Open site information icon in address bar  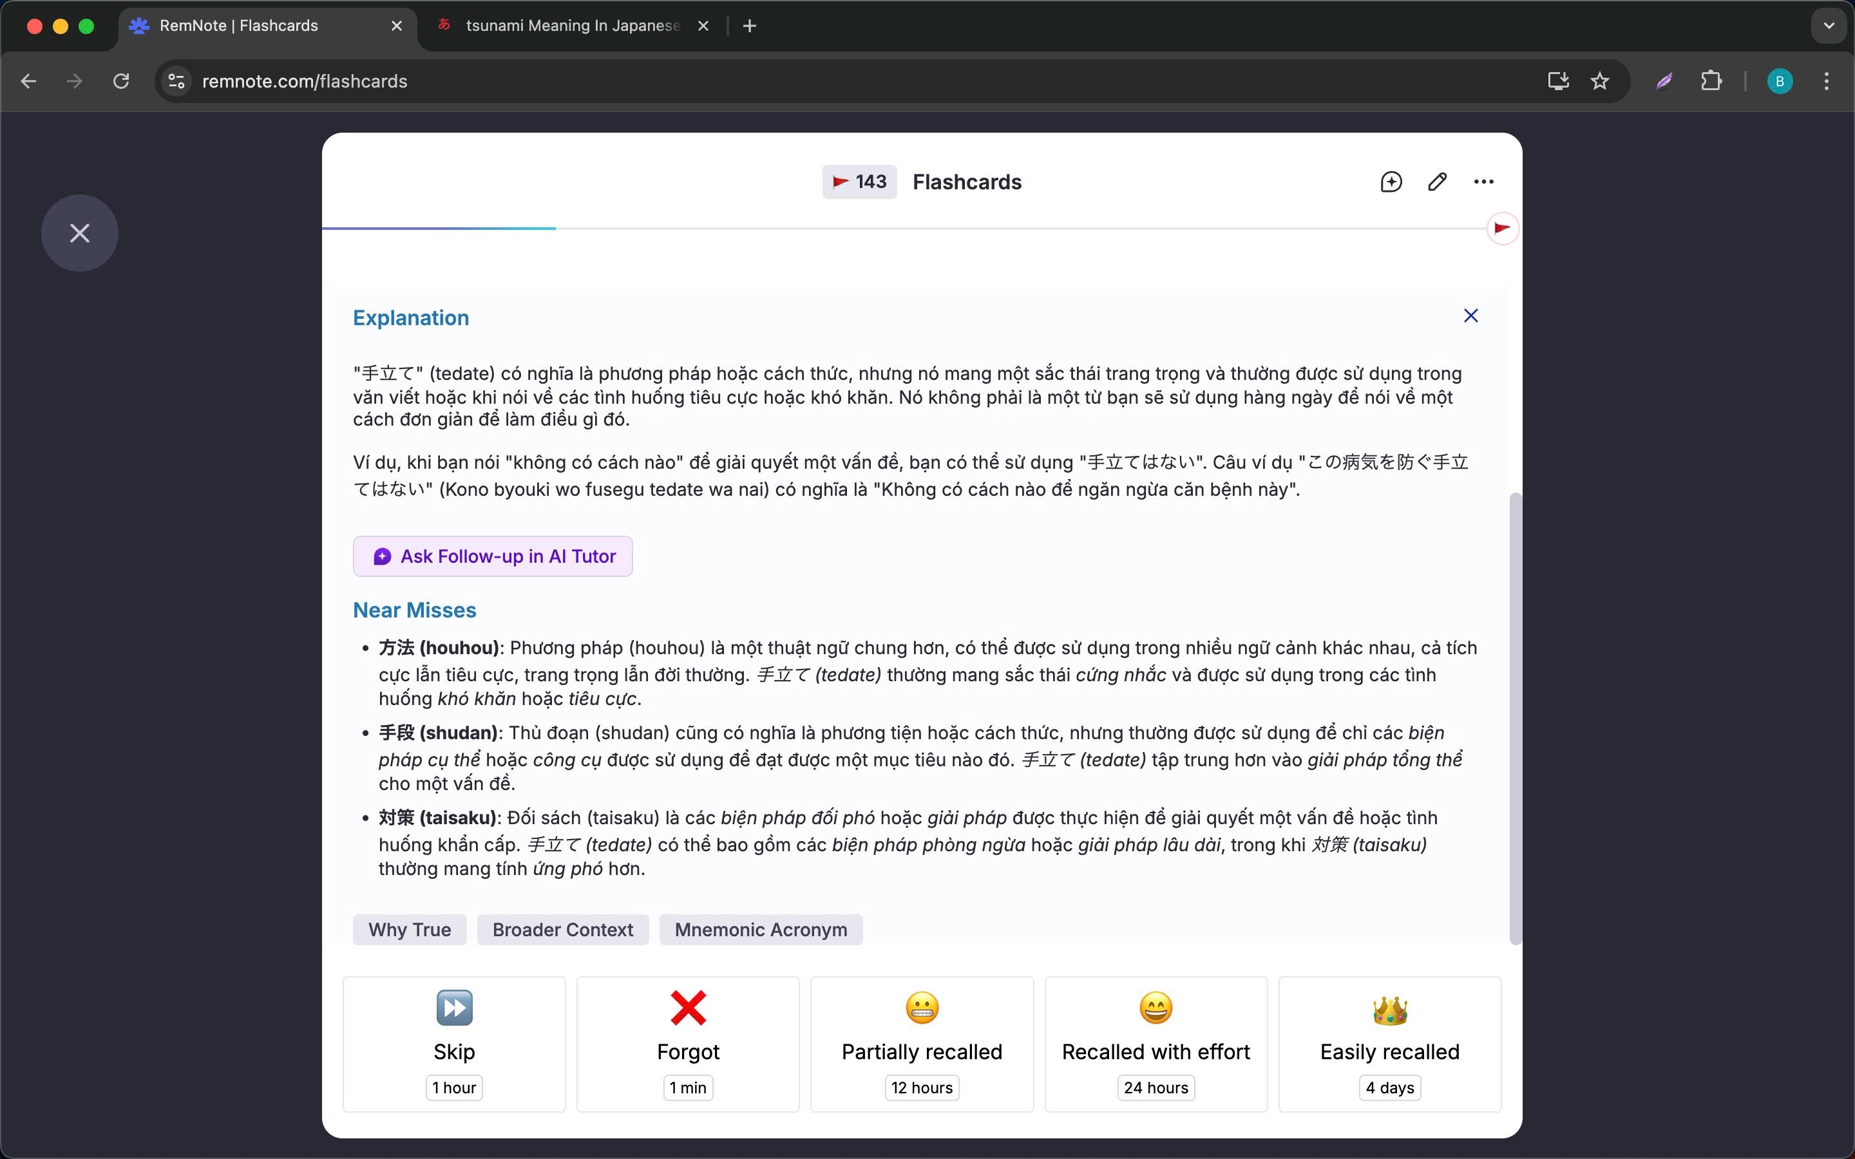point(177,81)
